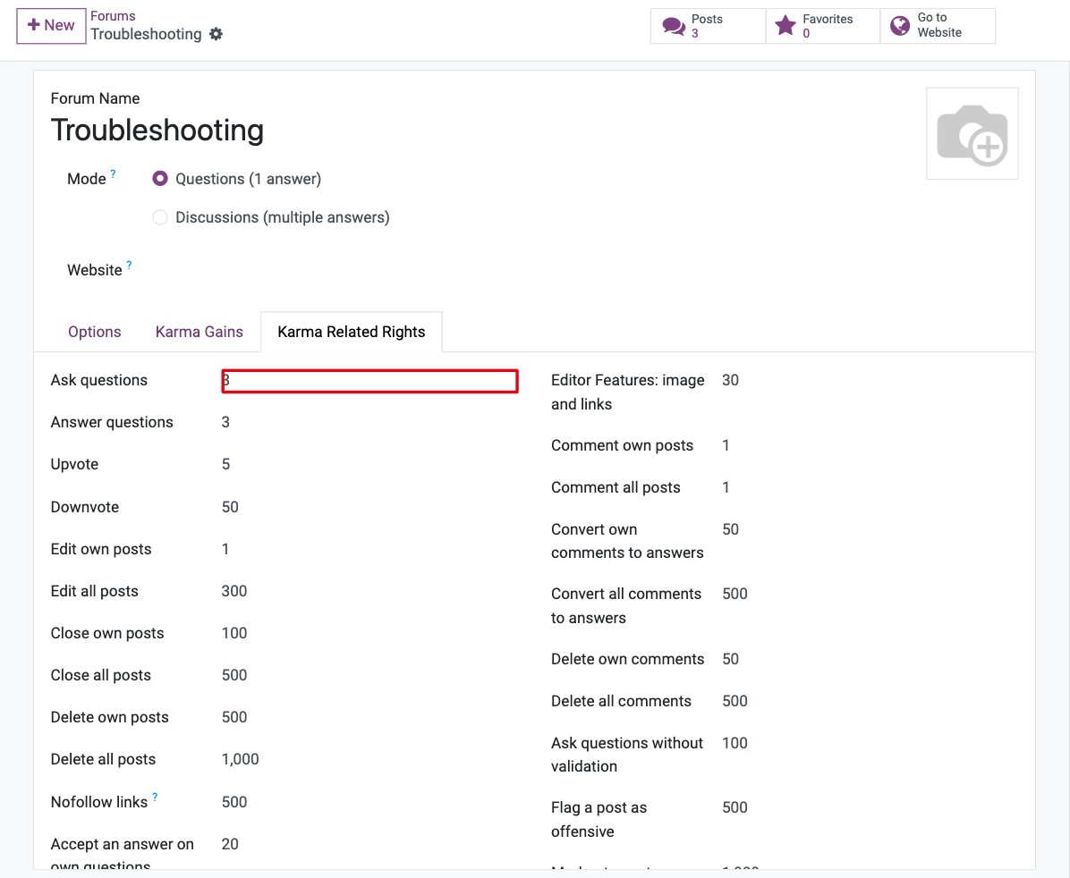This screenshot has width=1070, height=878.
Task: Click the Delete own comments value 50
Action: (730, 659)
